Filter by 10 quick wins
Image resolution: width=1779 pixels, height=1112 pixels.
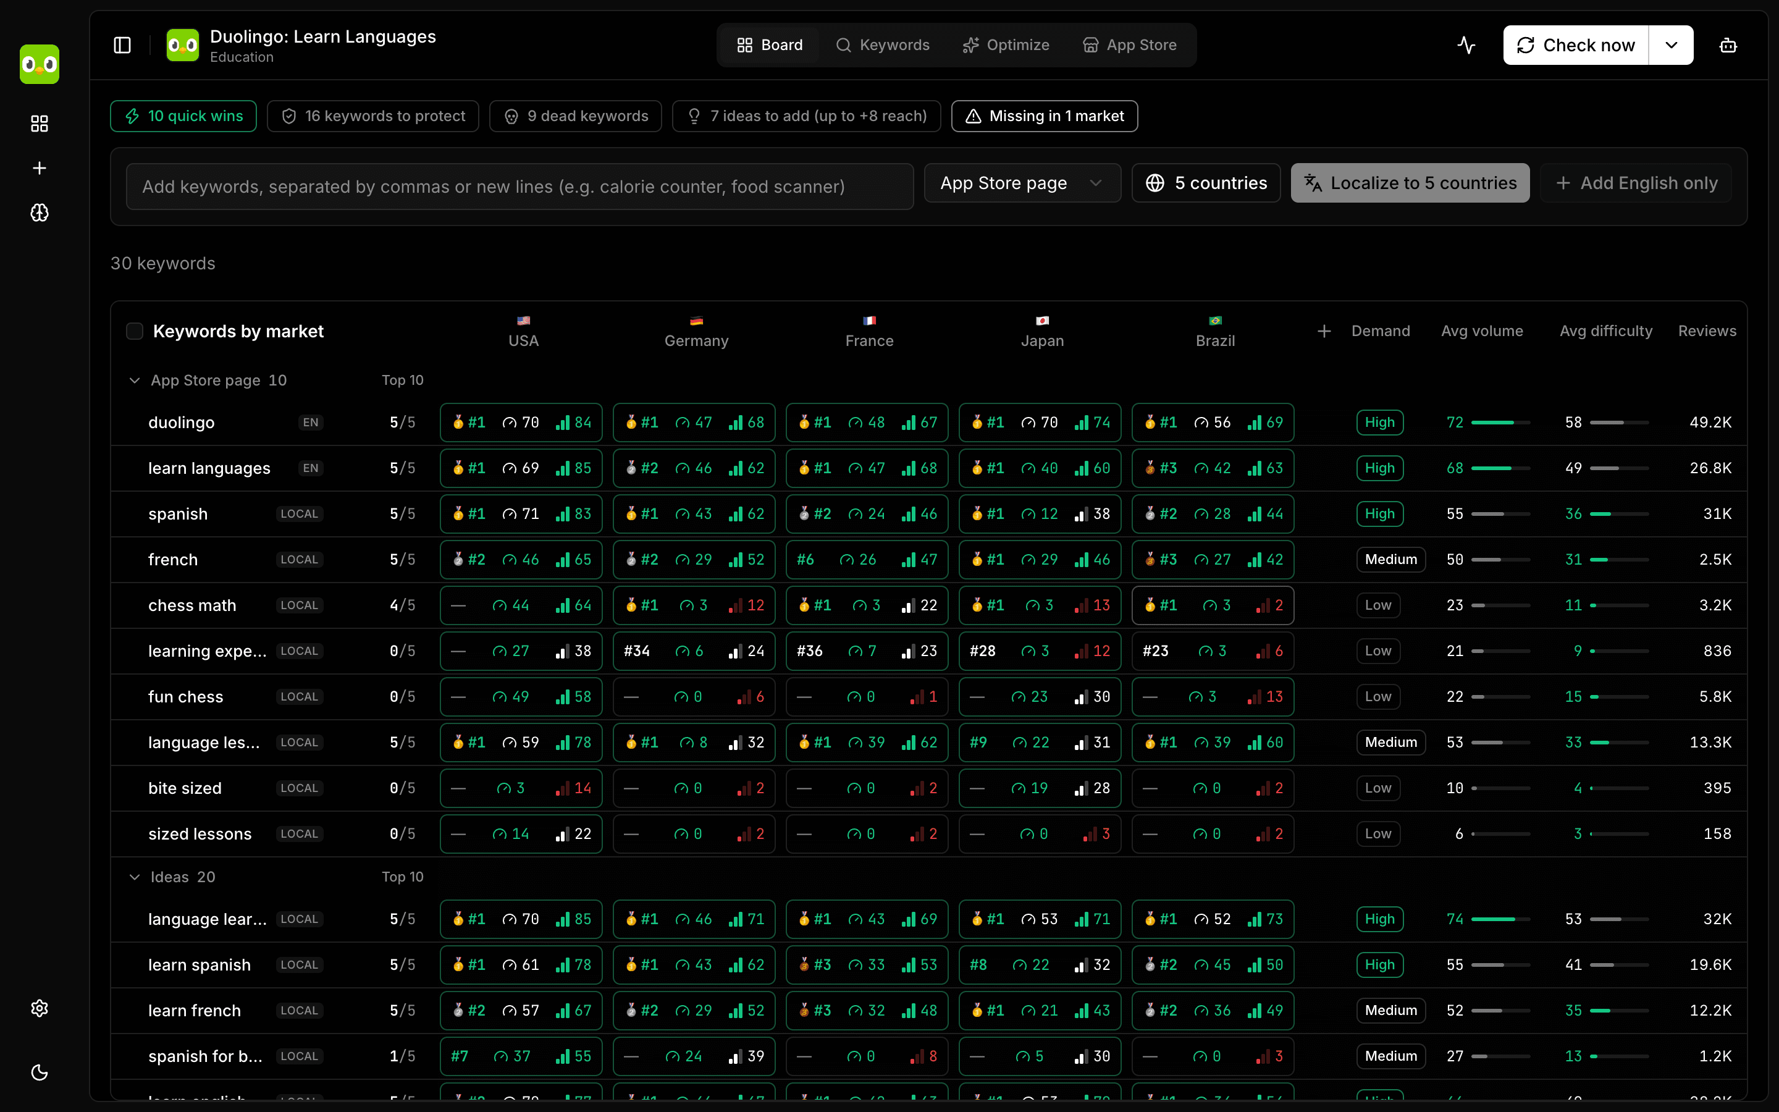[183, 116]
